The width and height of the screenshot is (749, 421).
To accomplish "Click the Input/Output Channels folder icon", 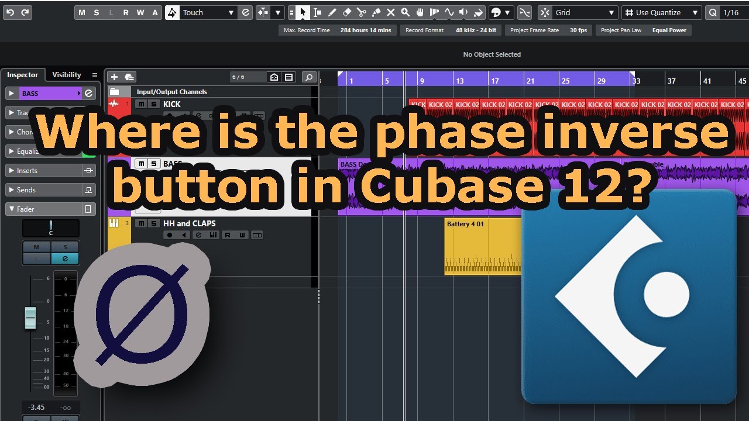I will click(x=115, y=92).
